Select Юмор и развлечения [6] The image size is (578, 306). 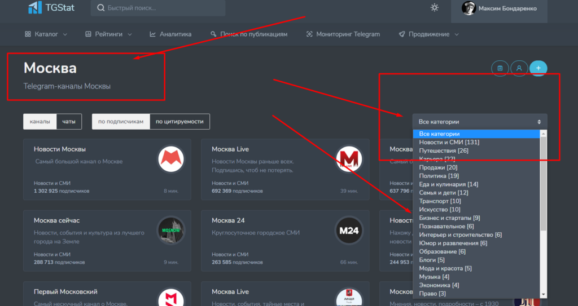(476, 243)
